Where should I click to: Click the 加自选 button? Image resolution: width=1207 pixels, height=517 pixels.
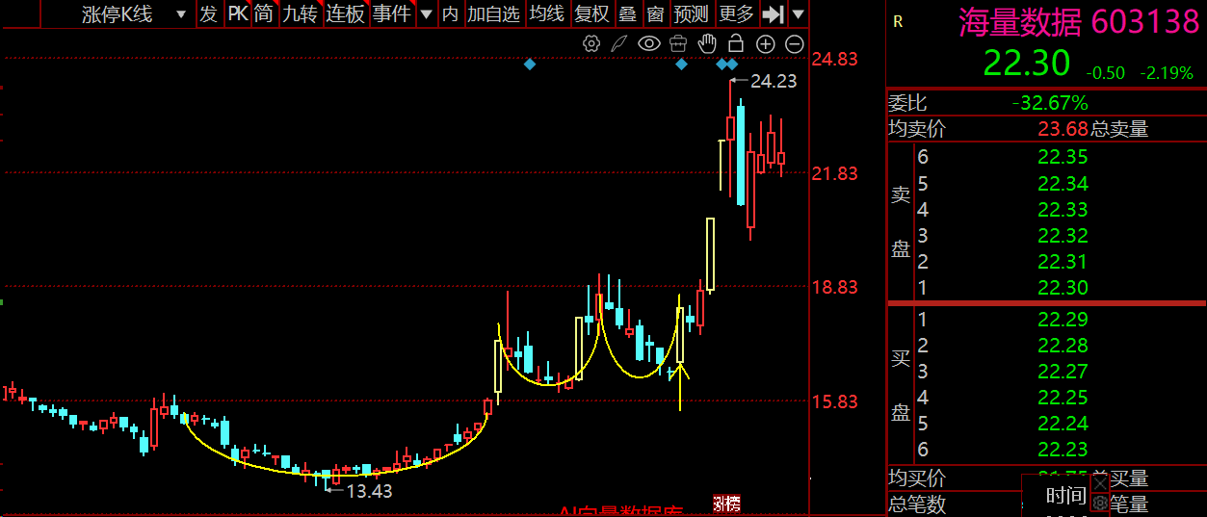tap(493, 13)
